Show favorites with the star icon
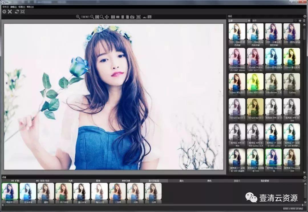Viewport: 308px width, 212px height. [x=300, y=21]
